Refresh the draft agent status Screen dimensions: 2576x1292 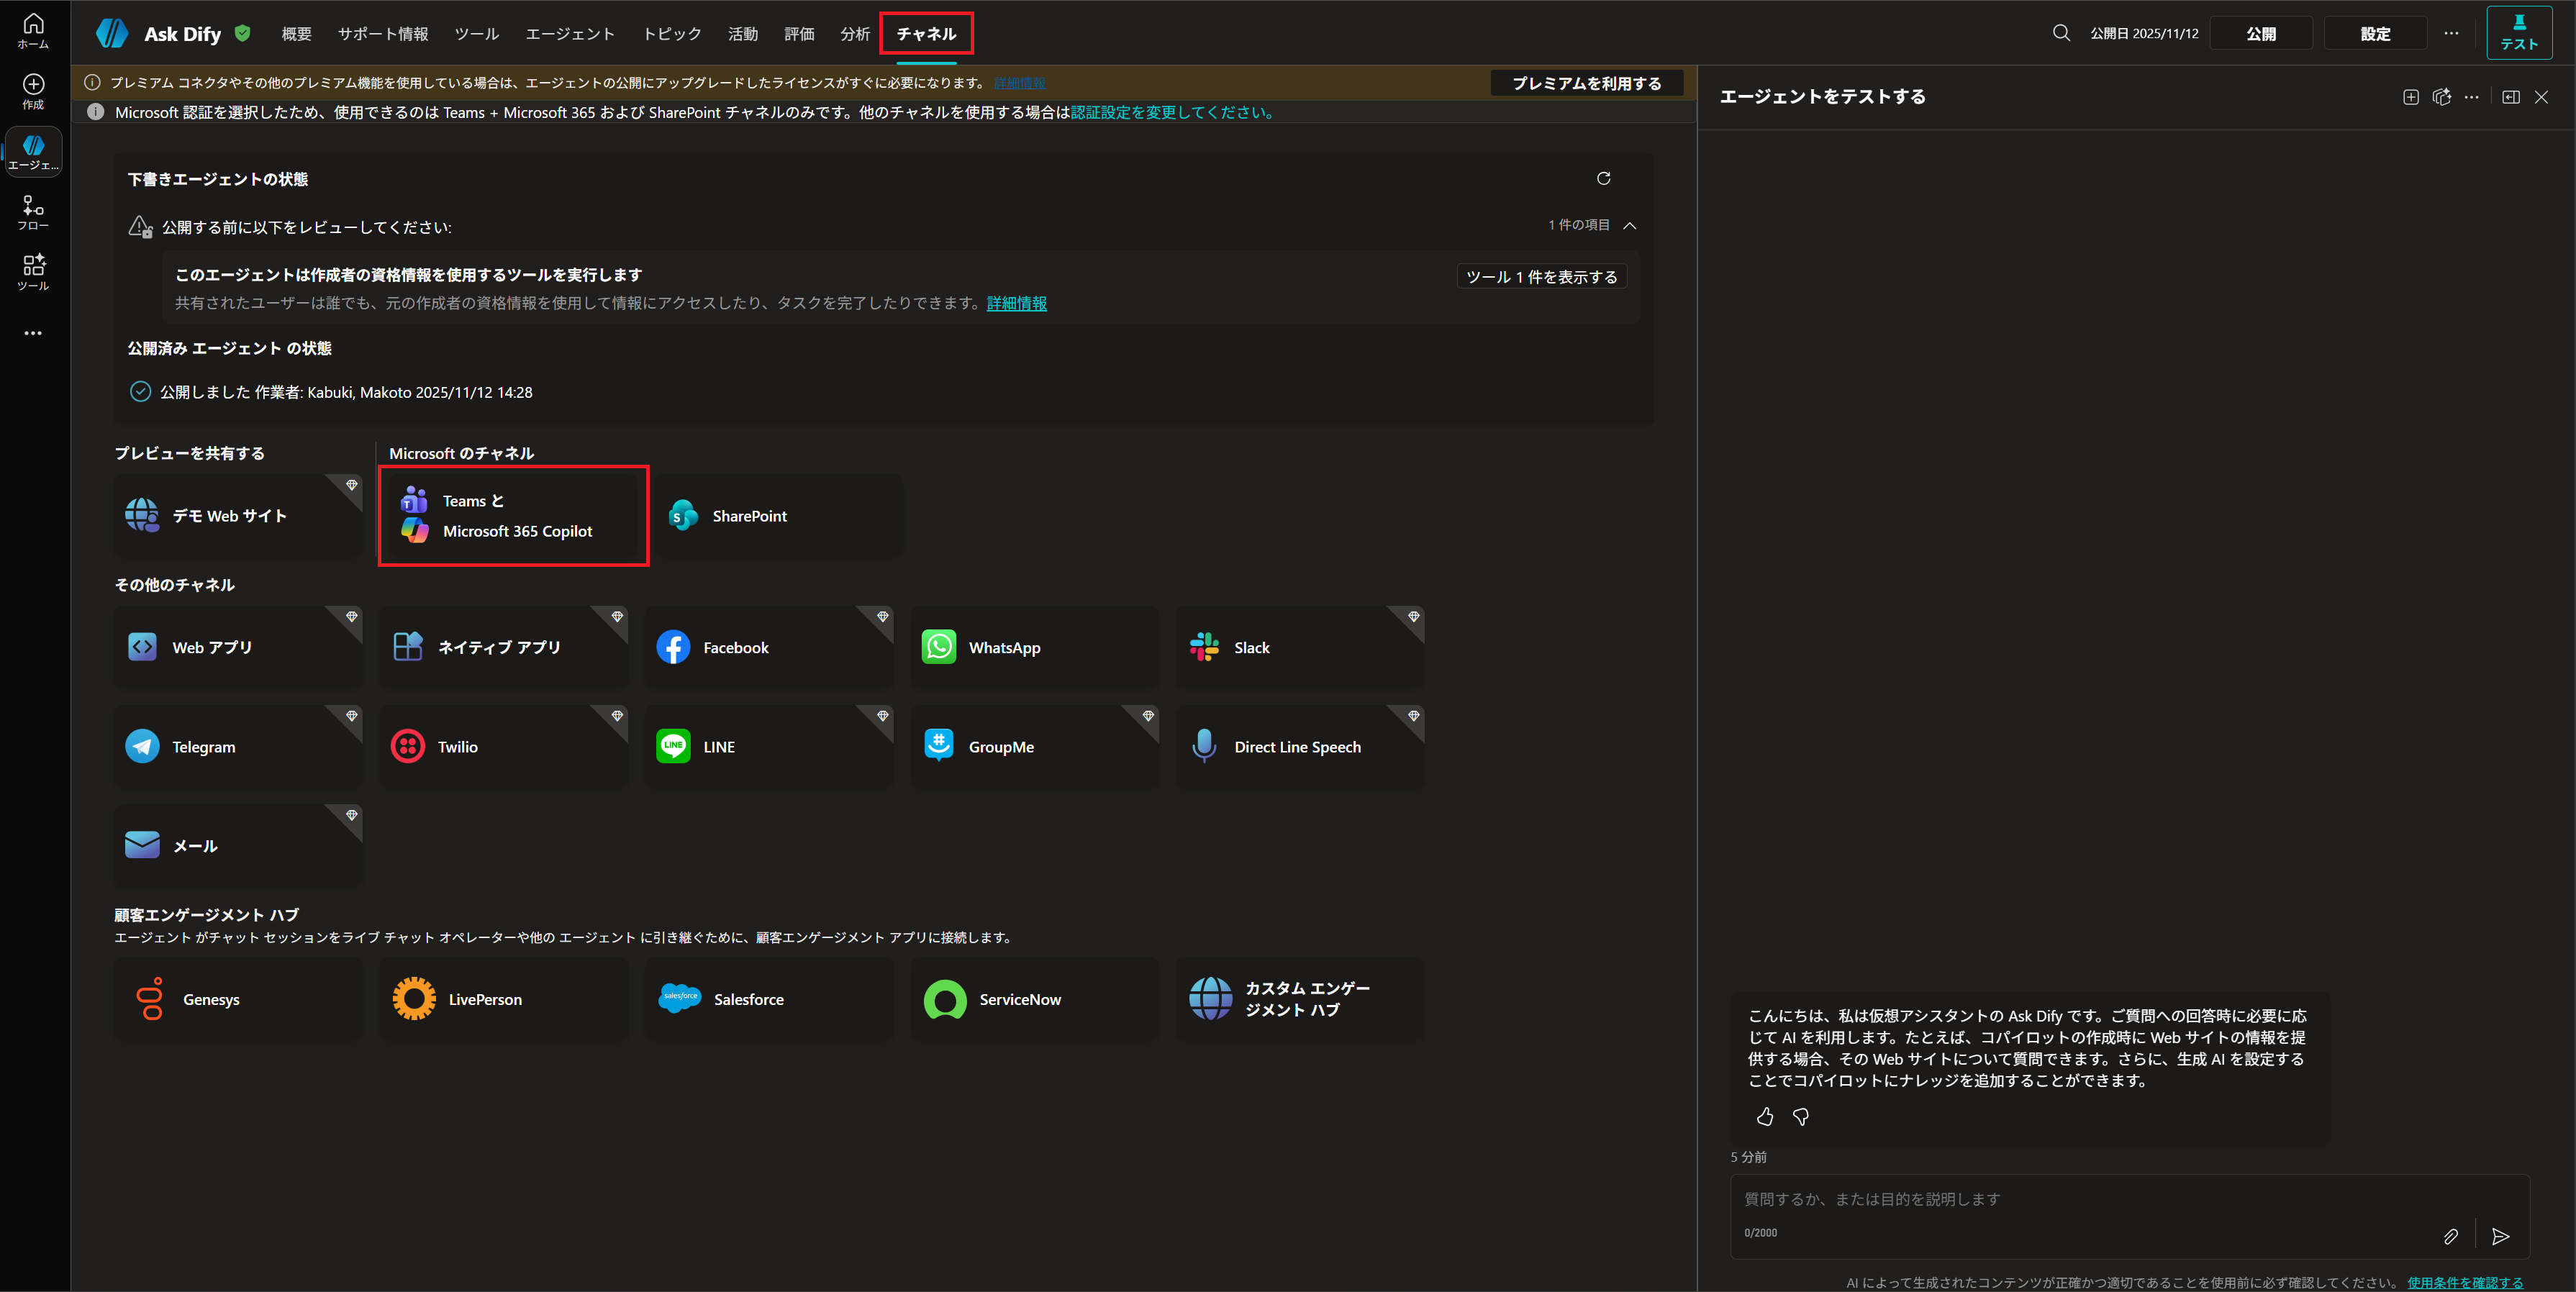tap(1604, 178)
